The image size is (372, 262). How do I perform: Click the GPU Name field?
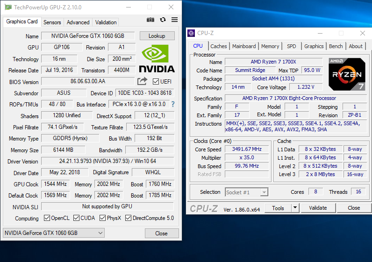coord(88,36)
